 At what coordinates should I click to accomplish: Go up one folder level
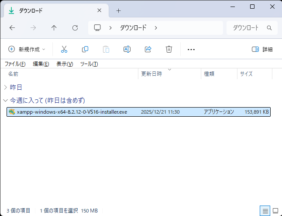[54, 28]
